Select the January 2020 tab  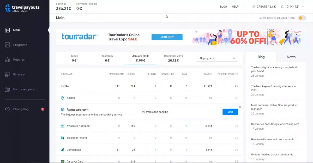point(141,58)
